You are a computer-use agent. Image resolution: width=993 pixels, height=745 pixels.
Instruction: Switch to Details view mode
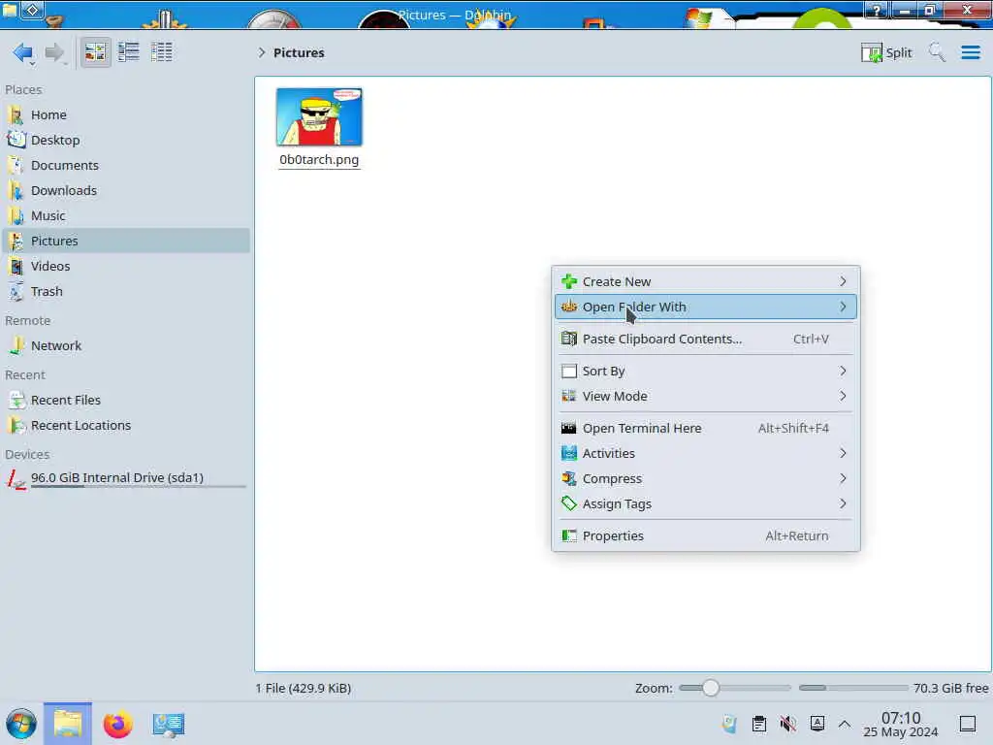[162, 52]
